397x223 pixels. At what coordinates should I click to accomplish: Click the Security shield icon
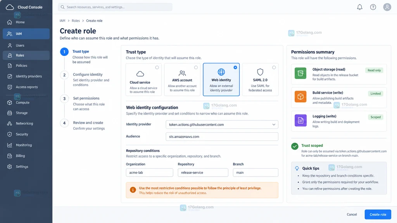10,134
